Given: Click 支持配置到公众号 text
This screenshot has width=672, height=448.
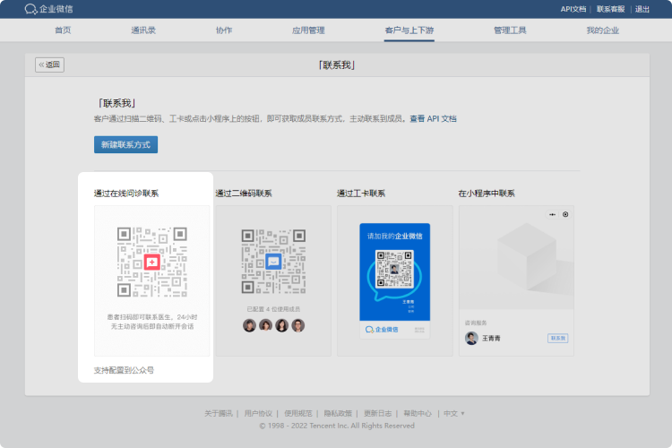Looking at the screenshot, I should click(x=124, y=370).
